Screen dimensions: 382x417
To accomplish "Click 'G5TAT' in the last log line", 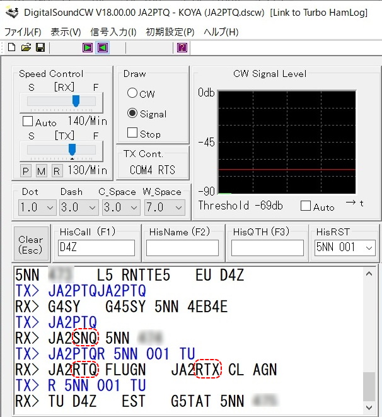I will 192,401.
